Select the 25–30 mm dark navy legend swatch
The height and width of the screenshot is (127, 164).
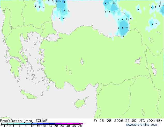(x=52, y=124)
